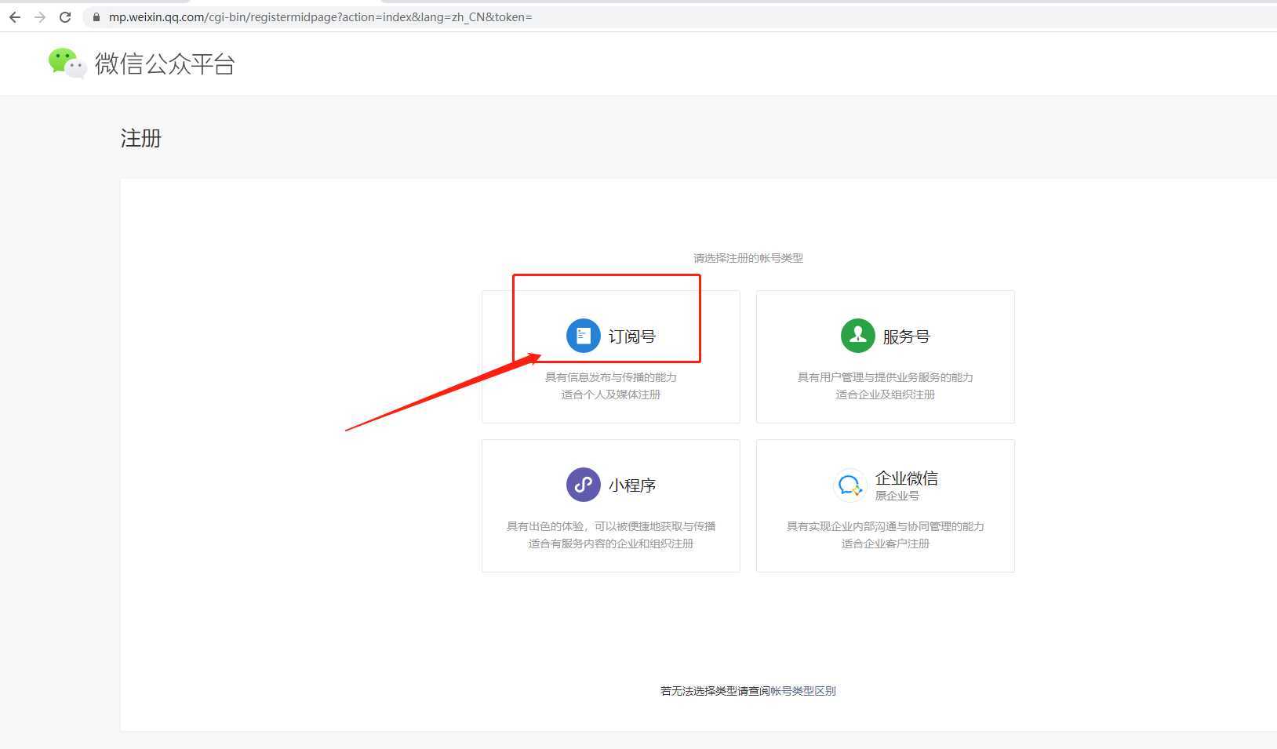Click the browser forward arrow
Screen dimensions: 1277x749
click(40, 17)
